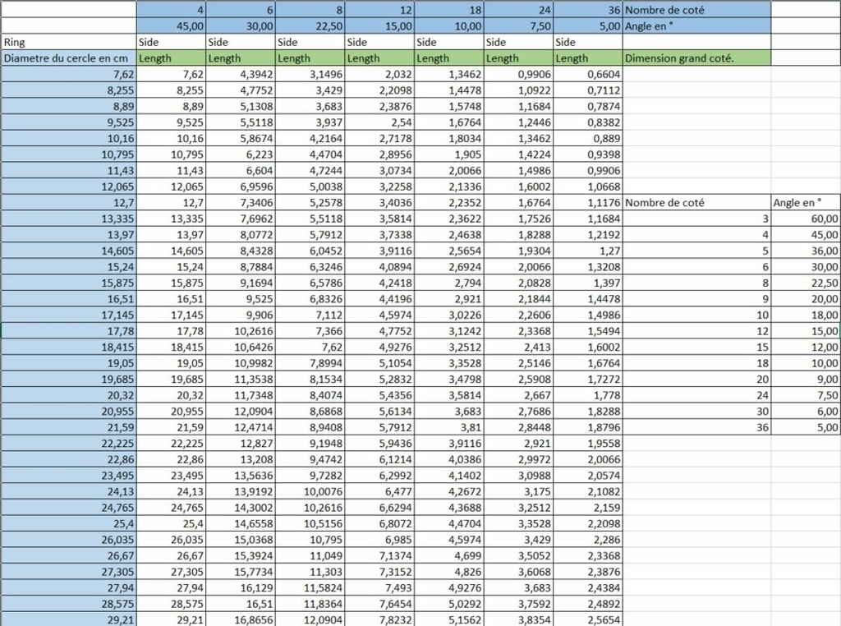The image size is (841, 626).
Task: Select 29,21 in the Diametre column
Action: click(x=68, y=619)
